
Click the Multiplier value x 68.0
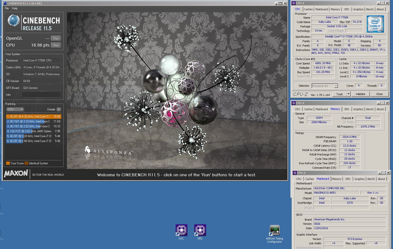tap(323, 68)
